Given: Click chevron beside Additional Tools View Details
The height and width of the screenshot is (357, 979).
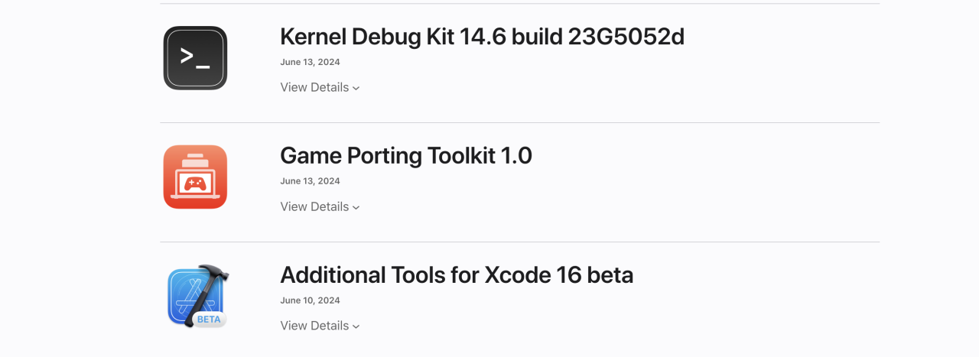Looking at the screenshot, I should pos(356,327).
